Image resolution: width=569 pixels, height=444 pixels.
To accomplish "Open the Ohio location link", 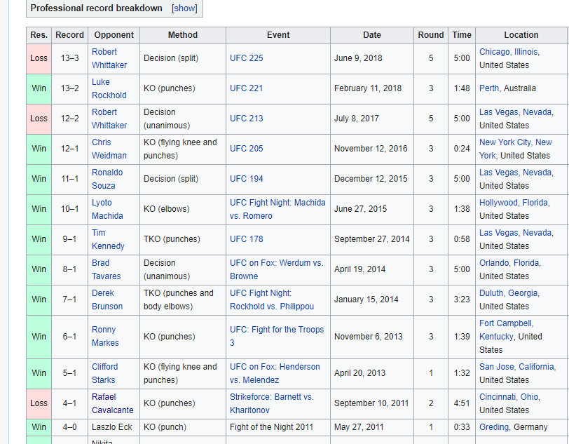I will (x=529, y=397).
